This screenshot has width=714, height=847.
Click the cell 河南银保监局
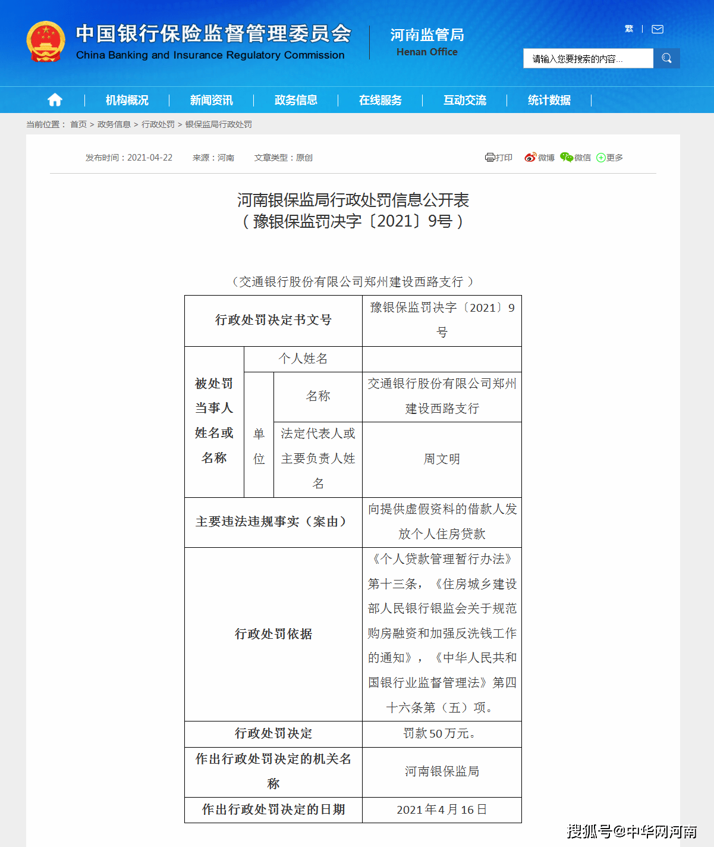click(442, 772)
